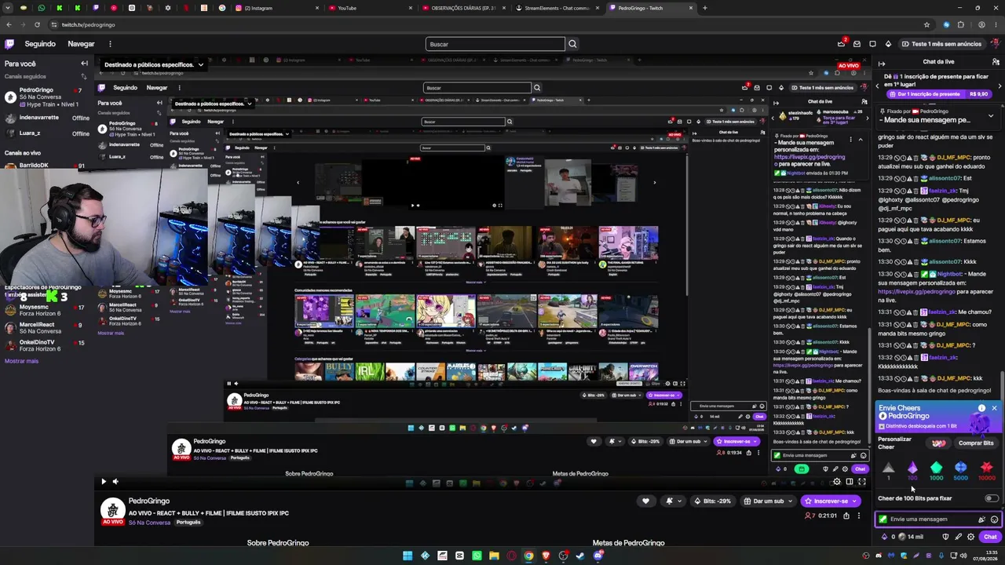Open the notifications inbox icon
The image size is (1005, 565).
coord(857,44)
